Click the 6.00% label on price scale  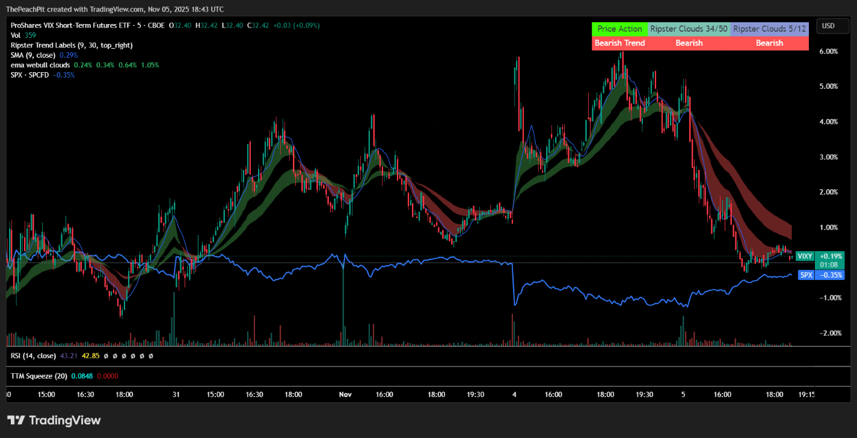(828, 52)
